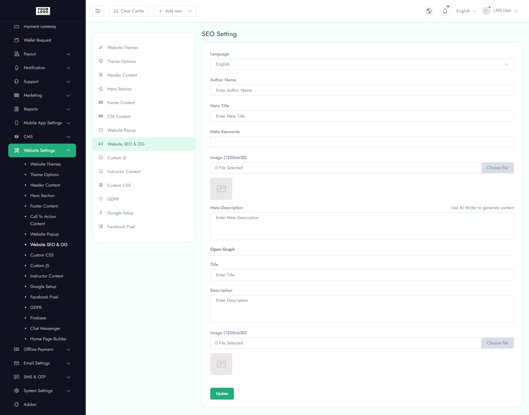This screenshot has height=415, width=529.
Task: Click the Theme Options palette icon
Action: click(x=101, y=61)
